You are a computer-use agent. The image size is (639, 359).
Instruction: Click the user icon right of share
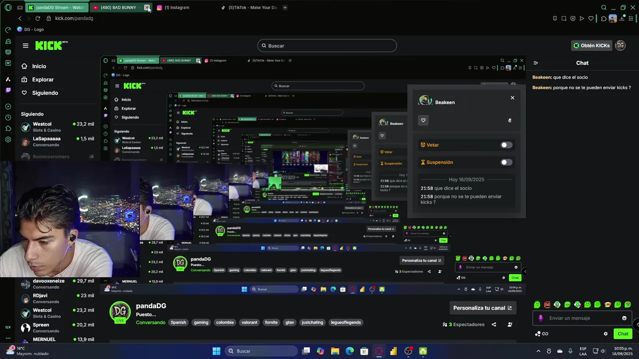click(510, 325)
